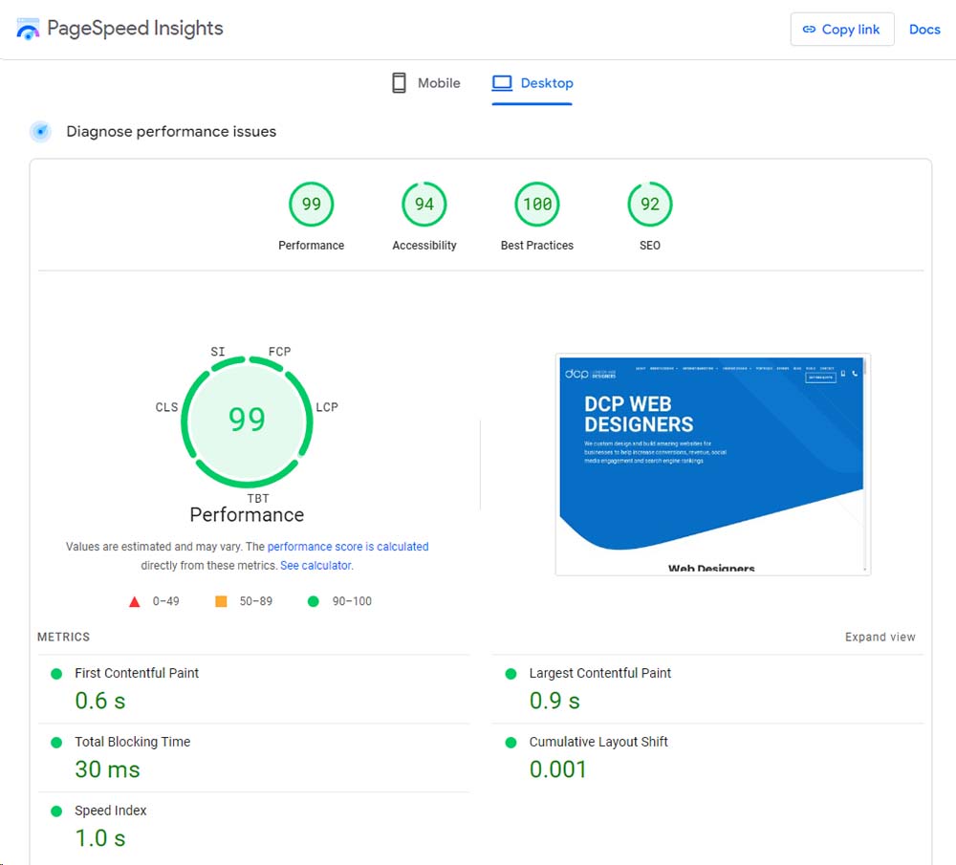Click the green dot beside Cumulative Layout Shift

(x=512, y=742)
